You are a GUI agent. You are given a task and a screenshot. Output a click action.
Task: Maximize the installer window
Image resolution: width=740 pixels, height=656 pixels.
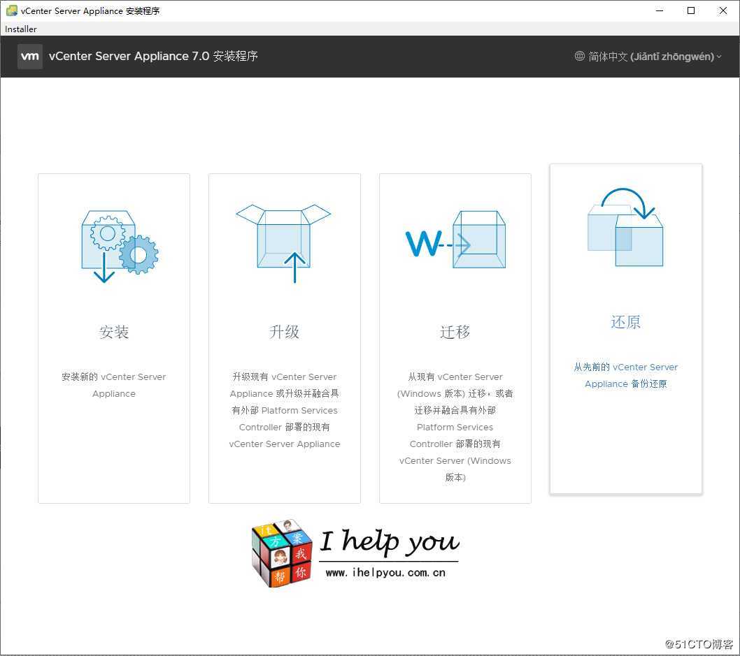point(691,10)
